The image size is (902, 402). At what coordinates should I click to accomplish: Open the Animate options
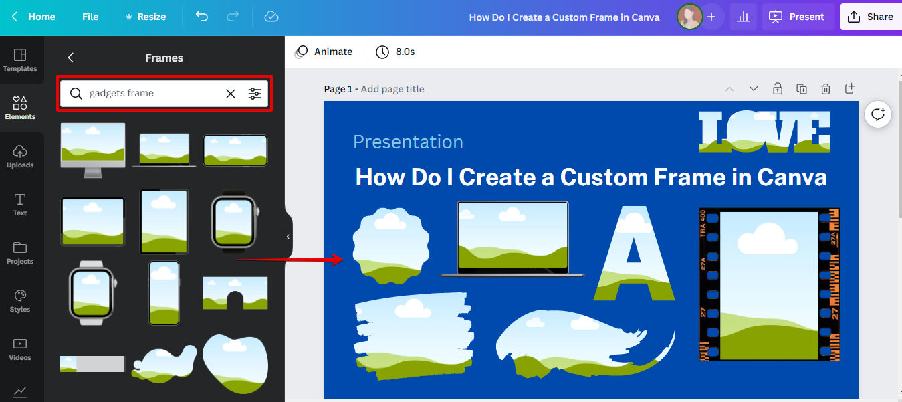pyautogui.click(x=324, y=52)
